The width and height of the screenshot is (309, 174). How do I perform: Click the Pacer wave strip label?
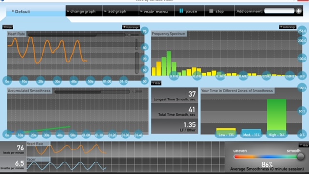(31, 159)
